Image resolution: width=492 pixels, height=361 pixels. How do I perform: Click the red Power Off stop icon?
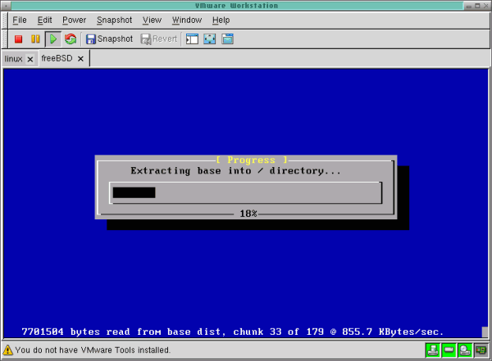coord(18,39)
